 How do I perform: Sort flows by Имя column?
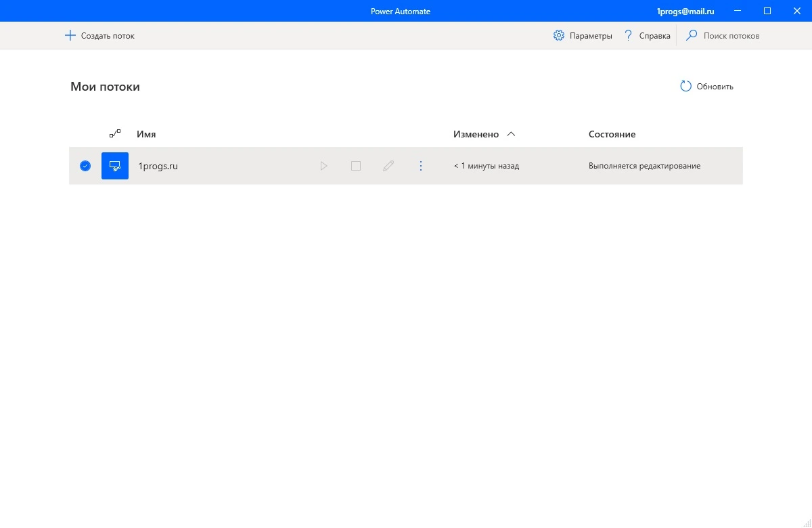click(x=146, y=134)
